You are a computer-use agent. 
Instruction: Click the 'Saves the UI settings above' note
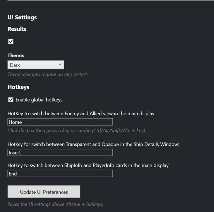tap(56, 204)
